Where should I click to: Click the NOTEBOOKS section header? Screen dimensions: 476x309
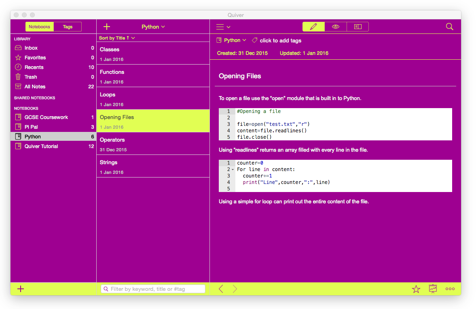point(26,108)
